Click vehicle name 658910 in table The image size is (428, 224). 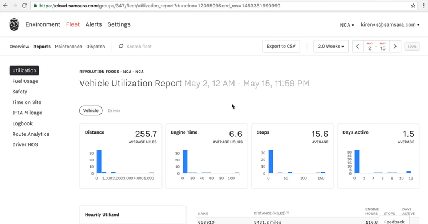click(x=206, y=222)
